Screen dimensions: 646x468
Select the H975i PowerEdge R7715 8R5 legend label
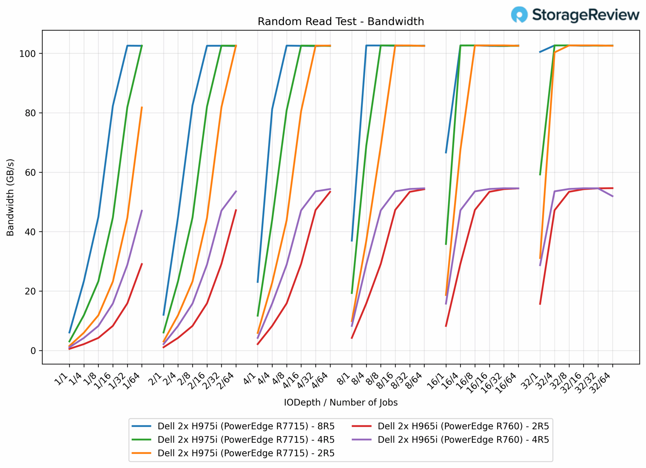tap(246, 426)
